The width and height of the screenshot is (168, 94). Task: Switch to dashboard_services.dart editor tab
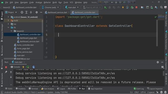click(x=57, y=13)
